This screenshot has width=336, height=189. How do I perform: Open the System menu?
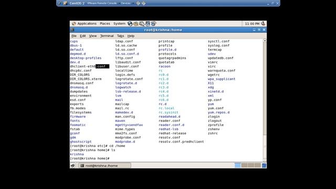pyautogui.click(x=119, y=24)
